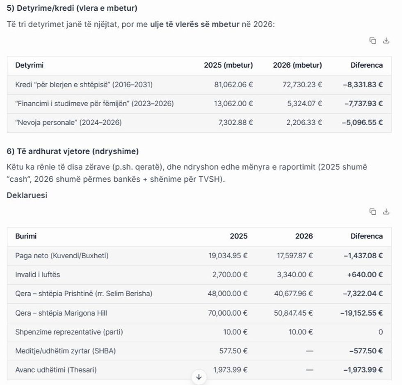The height and width of the screenshot is (385, 402).
Task: Click the scroll-to-bottom arrow button
Action: click(x=199, y=377)
